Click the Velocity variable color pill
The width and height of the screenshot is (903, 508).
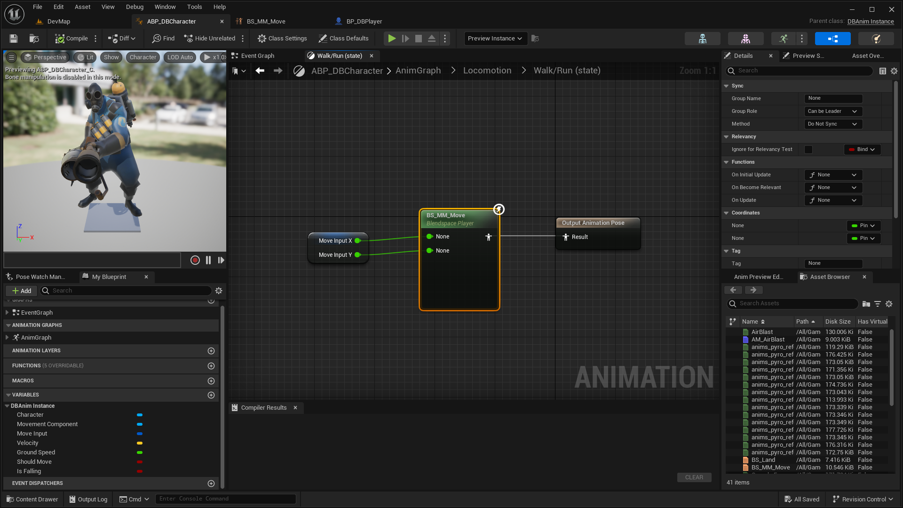click(x=140, y=444)
